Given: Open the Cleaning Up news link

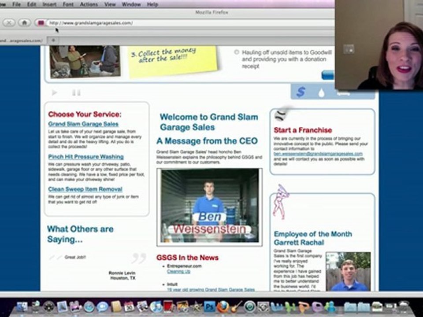Looking at the screenshot, I should click(178, 272).
